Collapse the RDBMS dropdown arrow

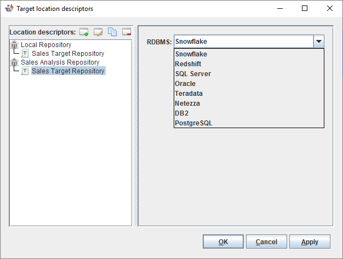[x=319, y=41]
